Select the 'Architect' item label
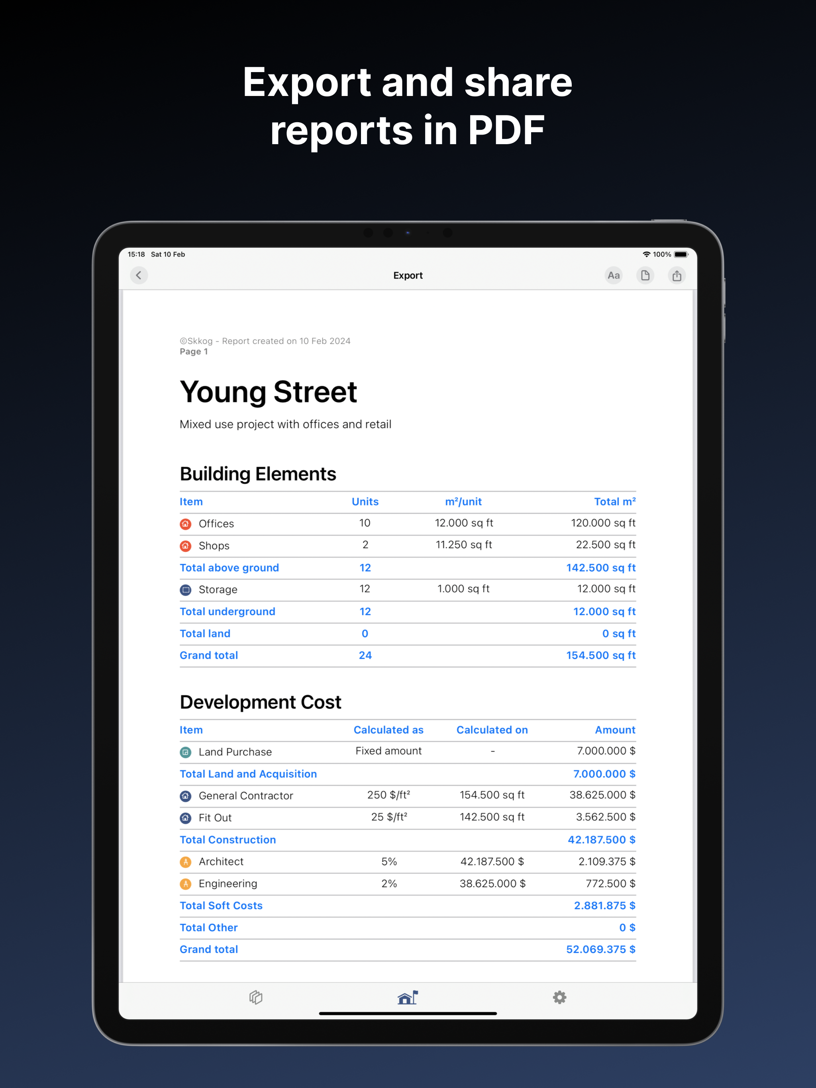Screen dimensions: 816x1088 [221, 861]
